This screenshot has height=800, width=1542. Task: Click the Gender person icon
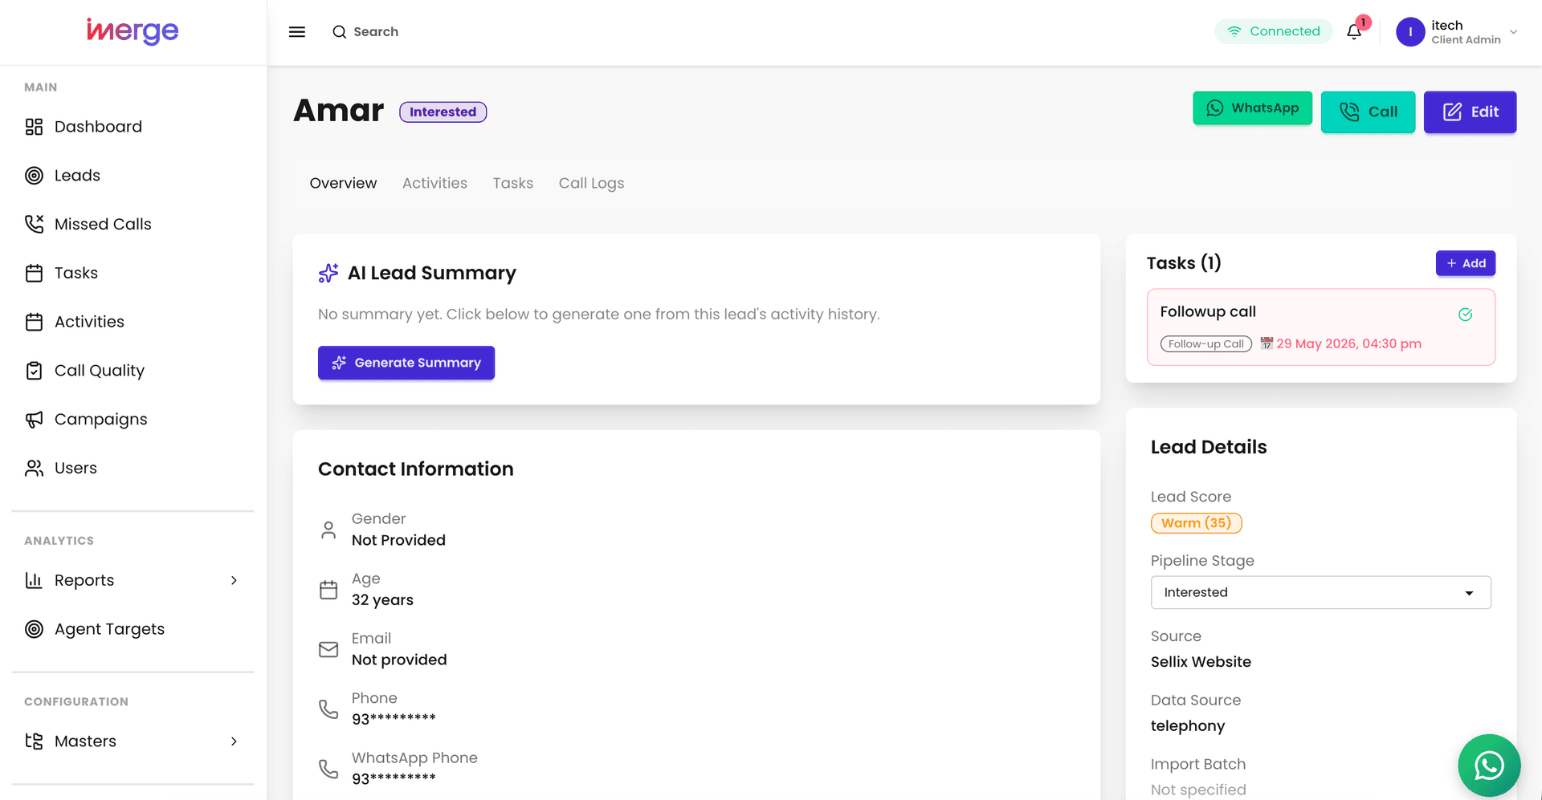coord(328,530)
